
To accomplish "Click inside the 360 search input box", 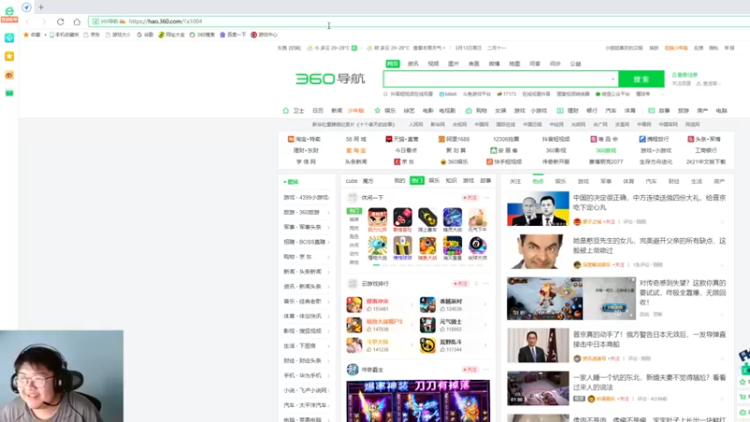I will pos(496,79).
